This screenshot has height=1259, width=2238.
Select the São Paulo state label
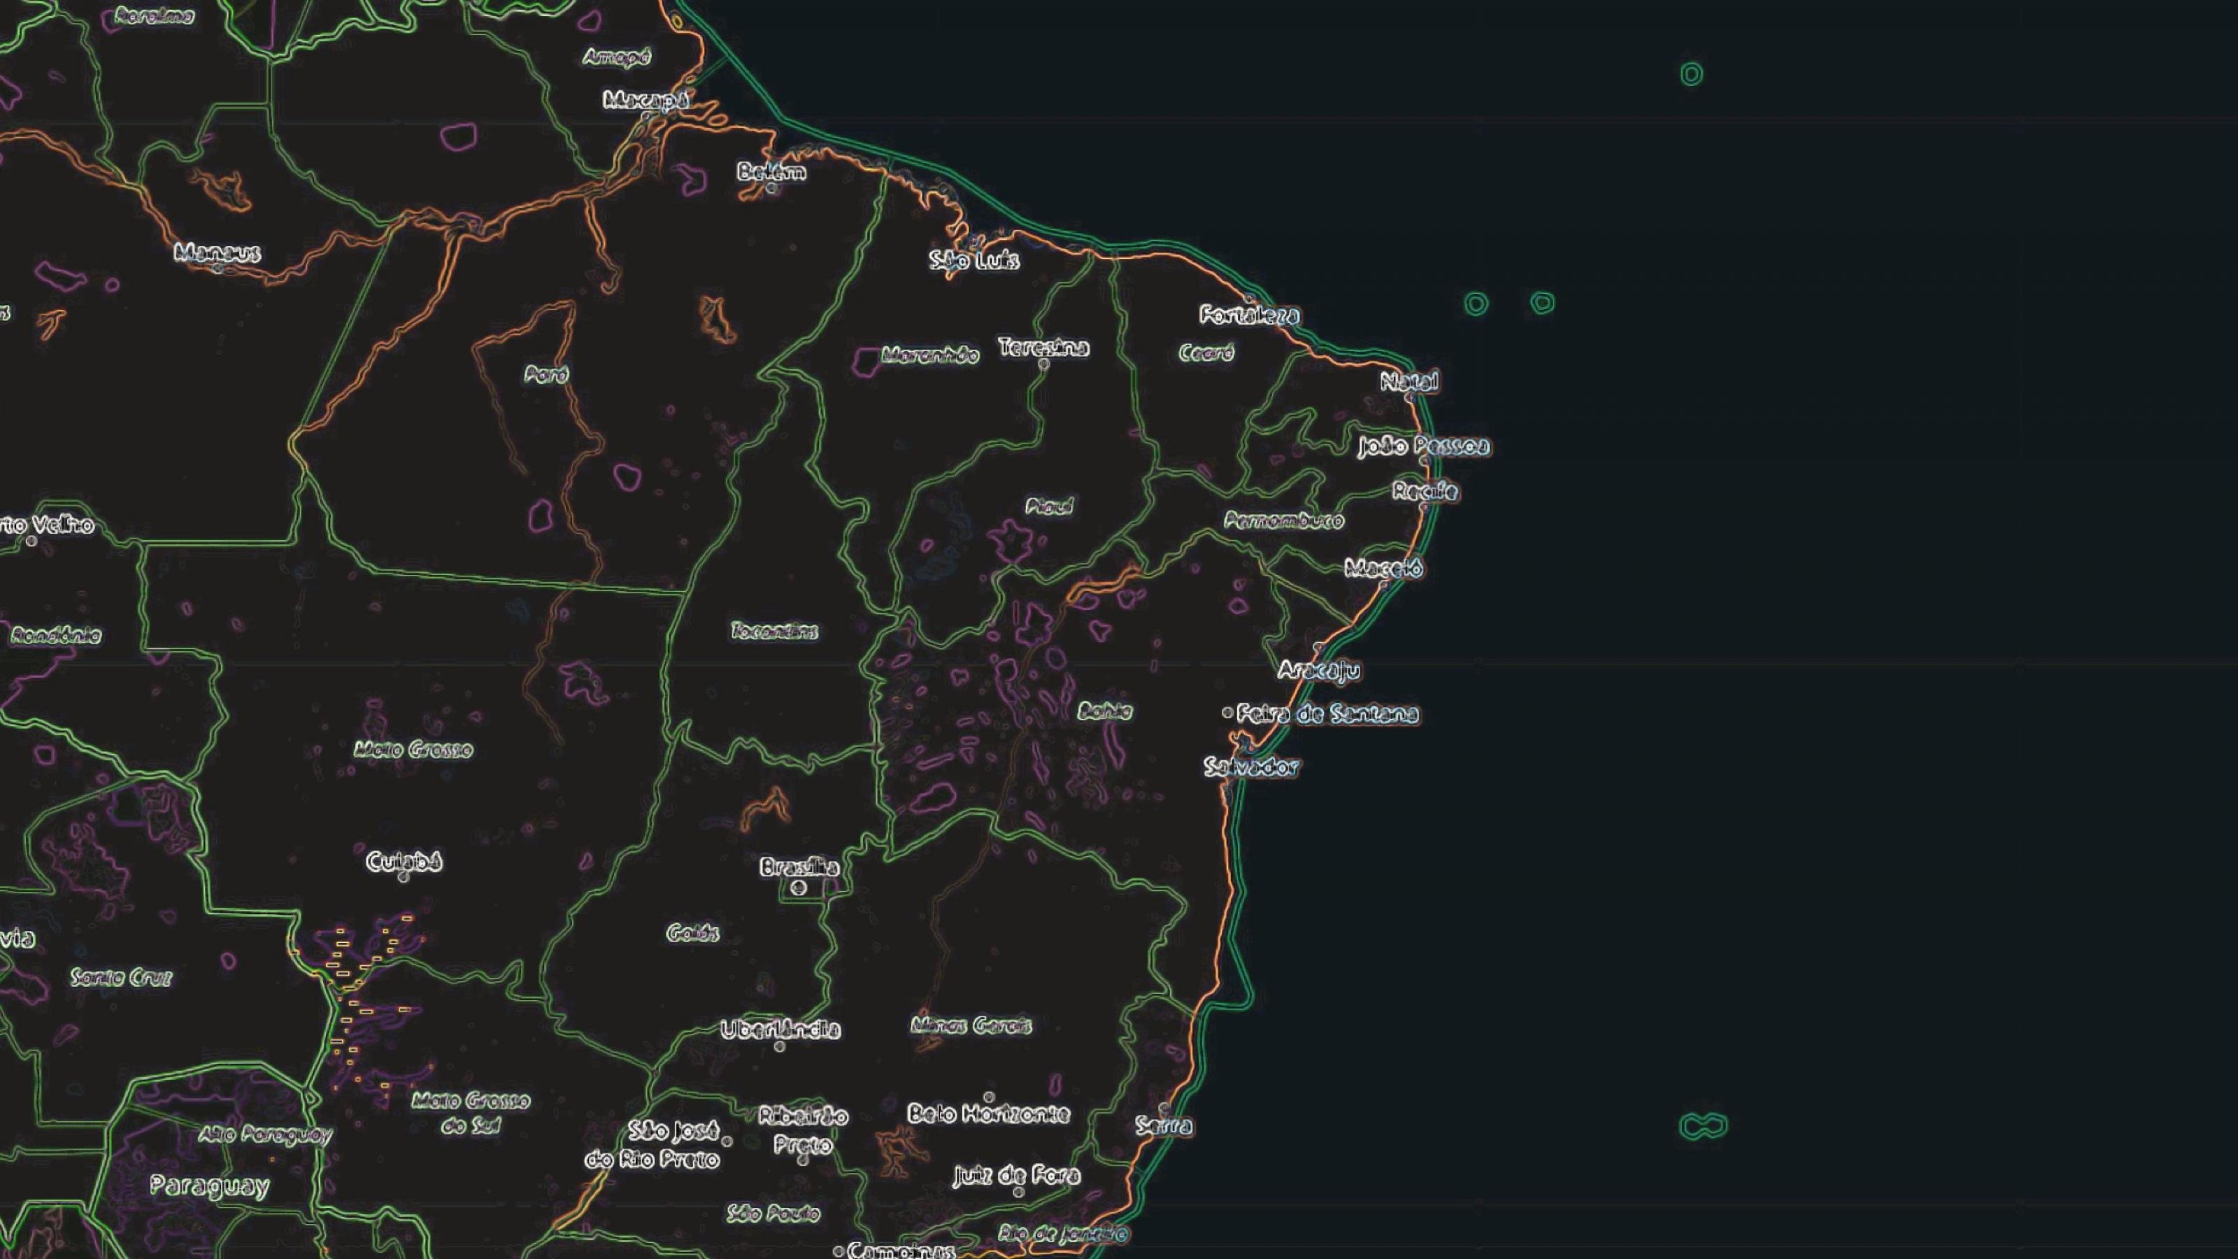coord(774,1213)
